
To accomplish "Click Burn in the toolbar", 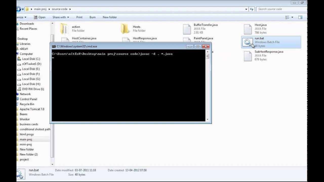I will click(92, 17).
